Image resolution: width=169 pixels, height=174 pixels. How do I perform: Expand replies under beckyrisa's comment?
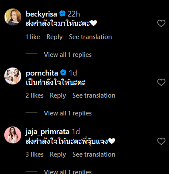click(x=68, y=55)
